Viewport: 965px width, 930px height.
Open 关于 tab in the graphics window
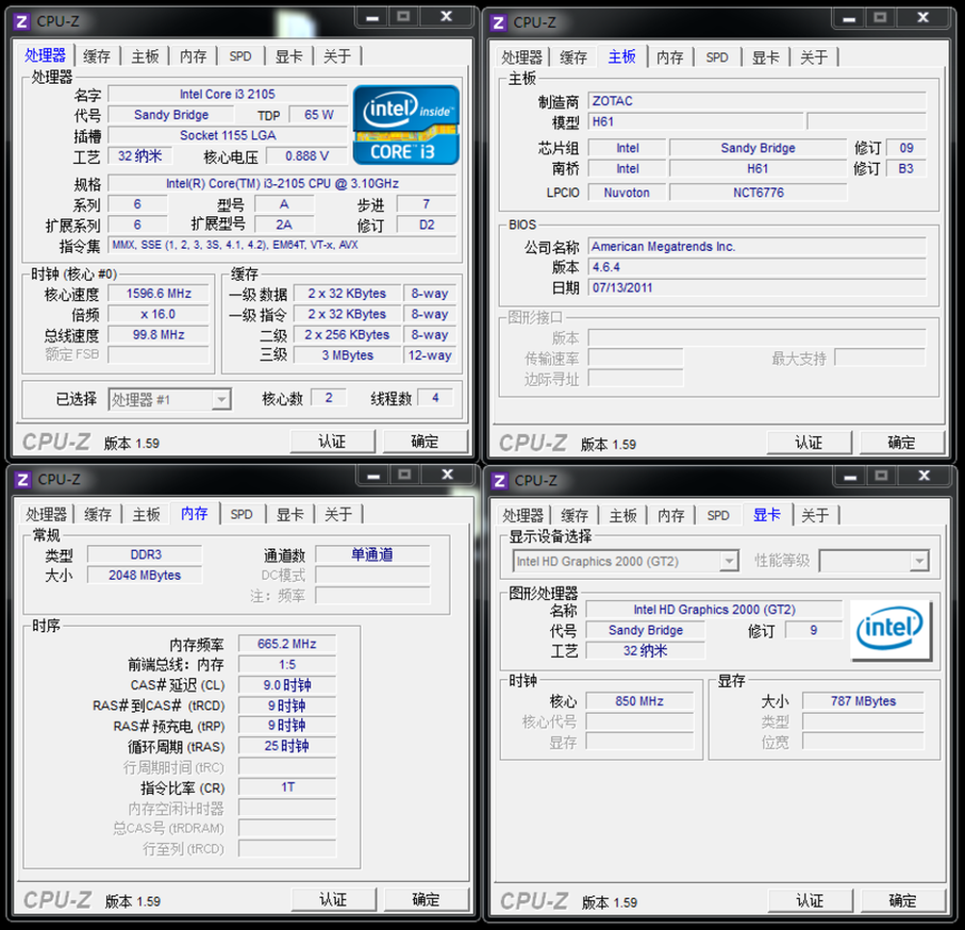[814, 515]
